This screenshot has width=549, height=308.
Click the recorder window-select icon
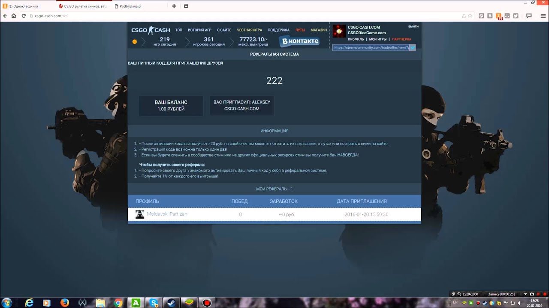(x=453, y=294)
